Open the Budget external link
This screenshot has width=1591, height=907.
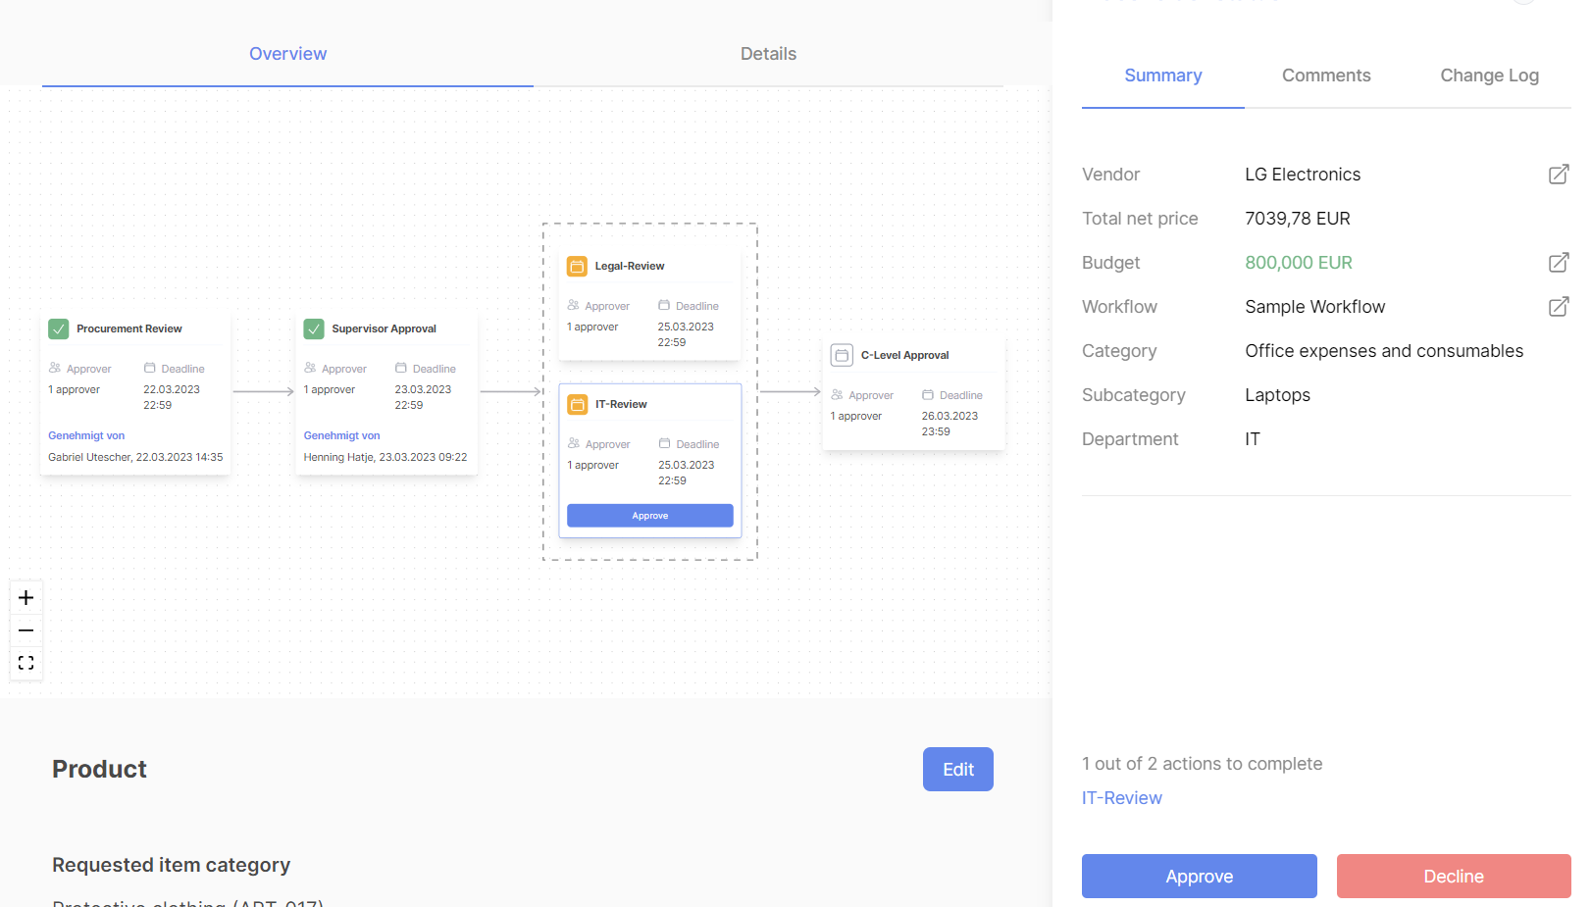(1558, 263)
